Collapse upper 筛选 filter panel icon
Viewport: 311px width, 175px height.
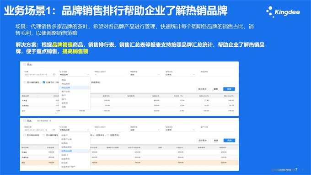25,64
